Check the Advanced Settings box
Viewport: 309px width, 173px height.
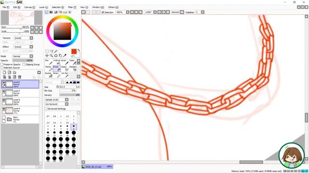(x=46, y=109)
